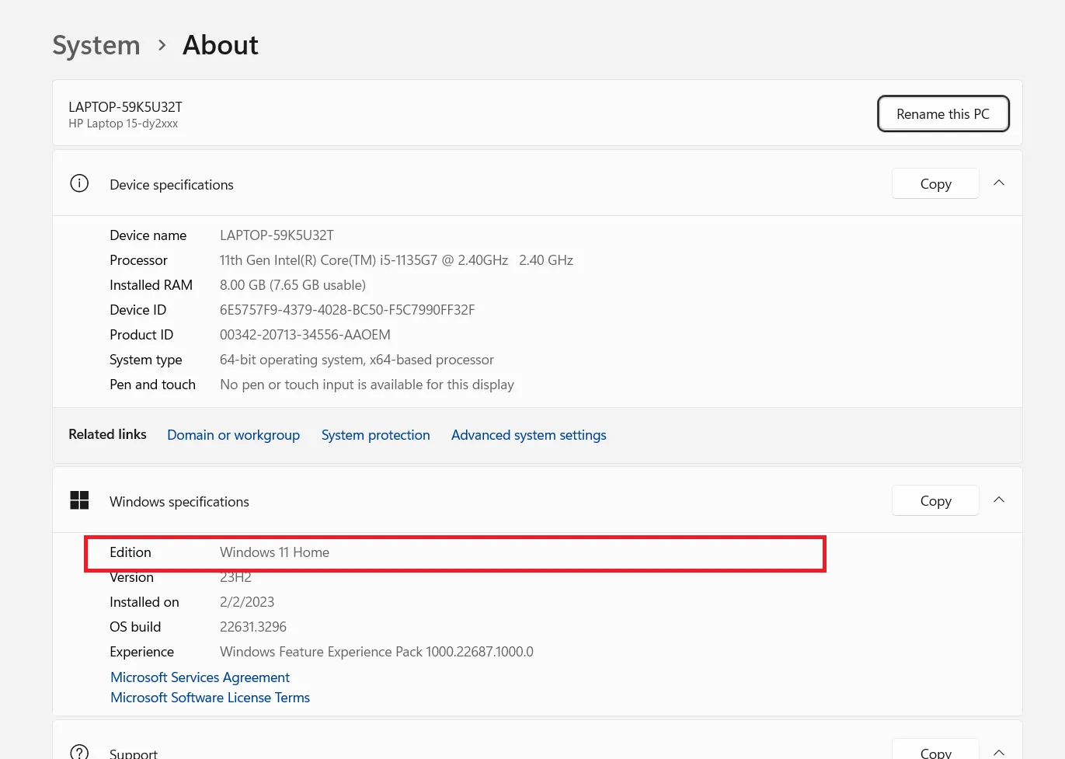Open Microsoft Software License Terms
Viewport: 1065px width, 759px height.
tap(210, 698)
